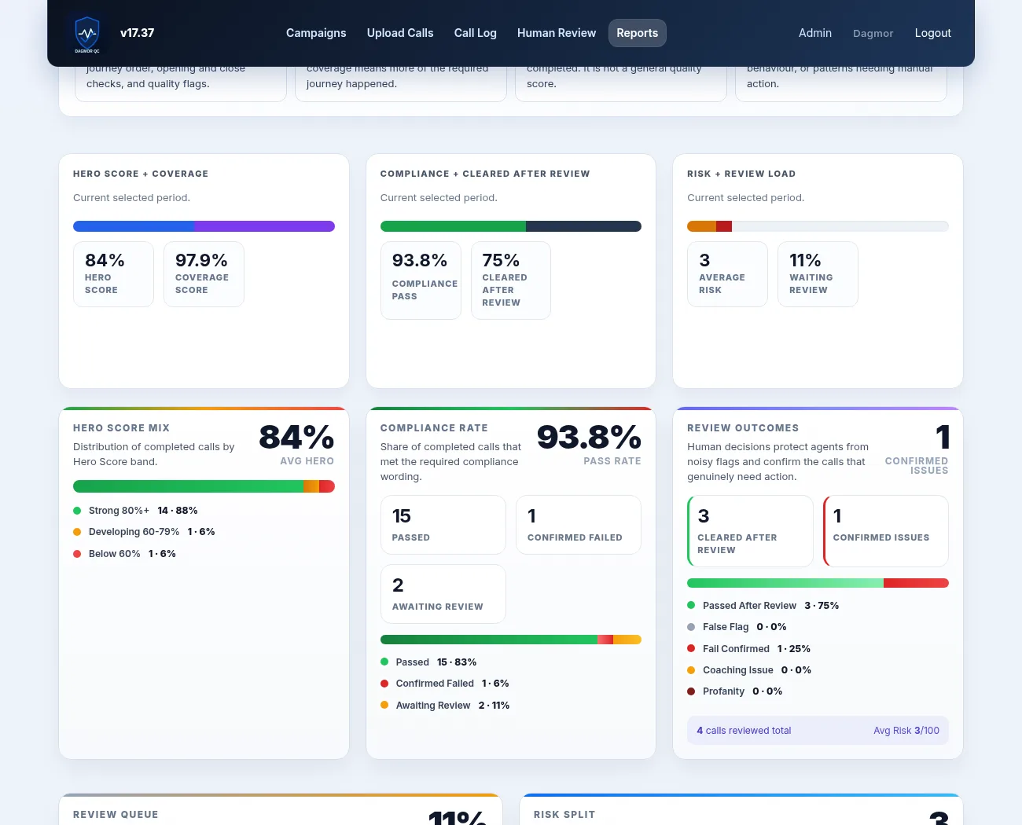Click the 'Confirmed Failed 1 · 6%' legend row
Screen dimensions: 1022x825
(x=445, y=684)
